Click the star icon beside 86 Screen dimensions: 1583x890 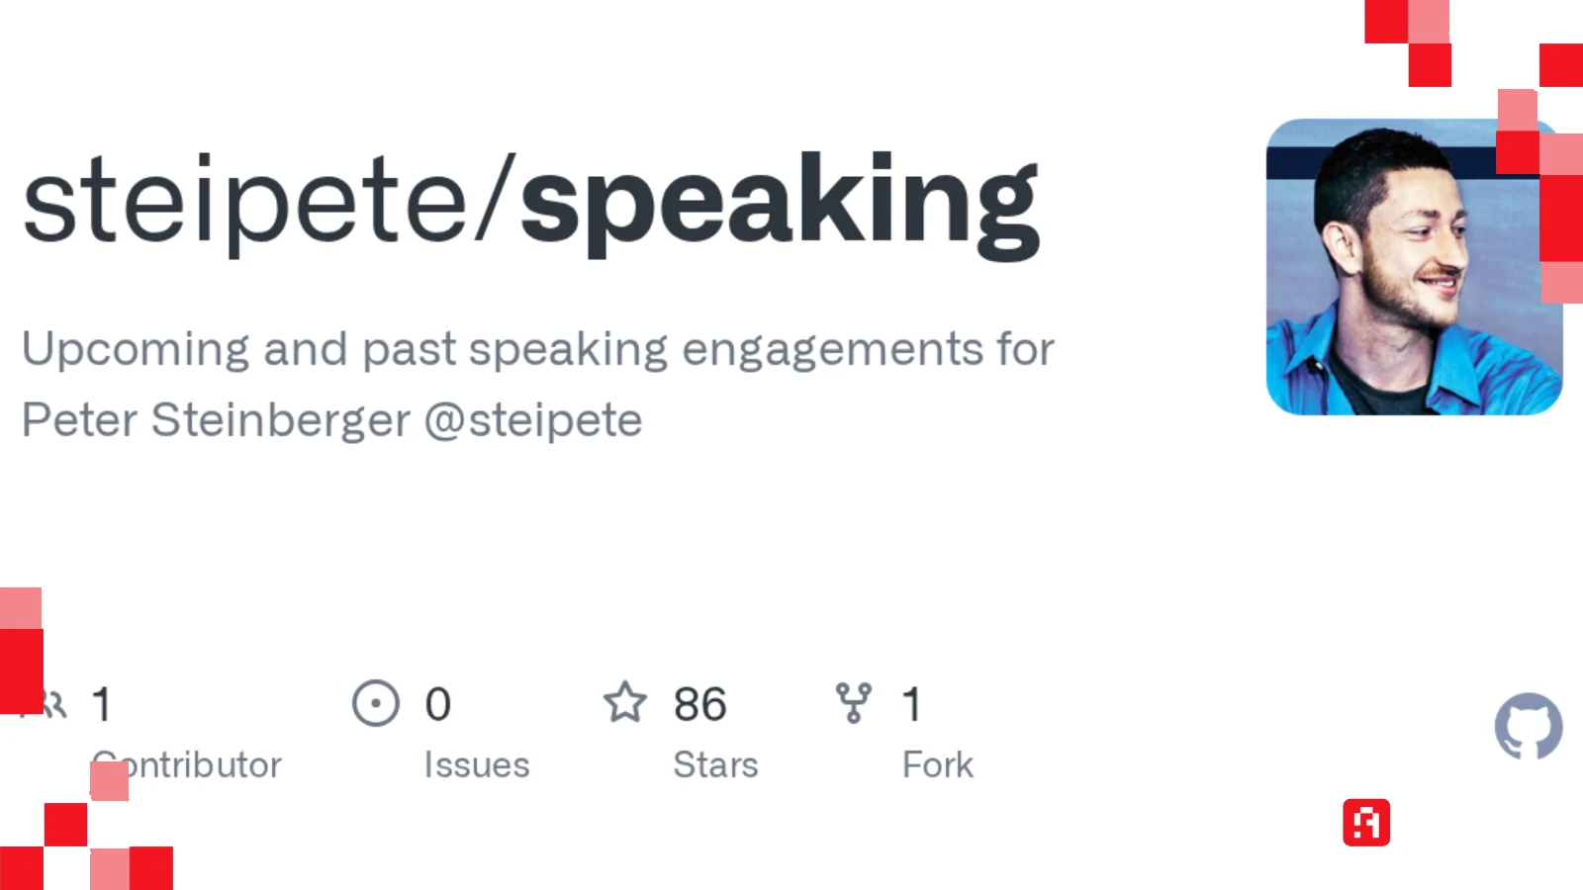click(x=625, y=703)
